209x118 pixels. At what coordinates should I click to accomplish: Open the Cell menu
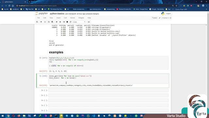(x=65, y=18)
